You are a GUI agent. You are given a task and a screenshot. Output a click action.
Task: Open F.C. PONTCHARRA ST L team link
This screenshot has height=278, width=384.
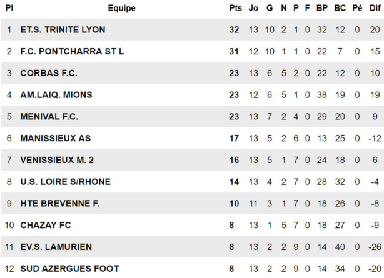72,51
